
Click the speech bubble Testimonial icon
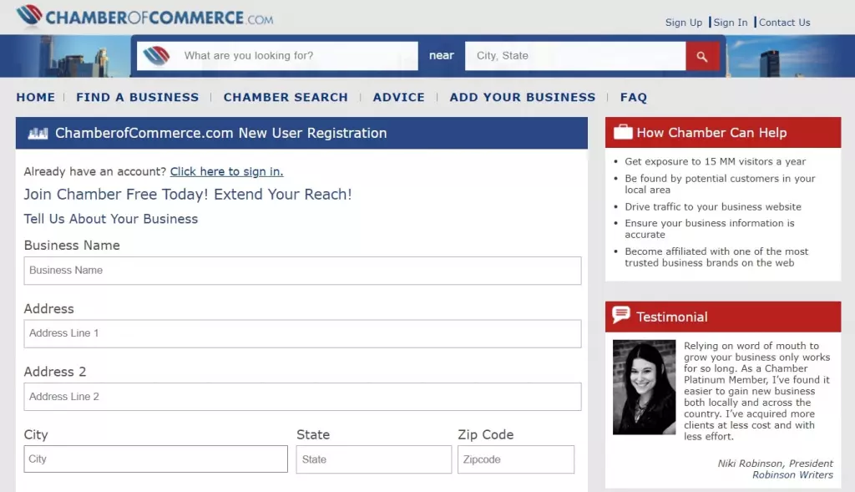[x=621, y=315]
